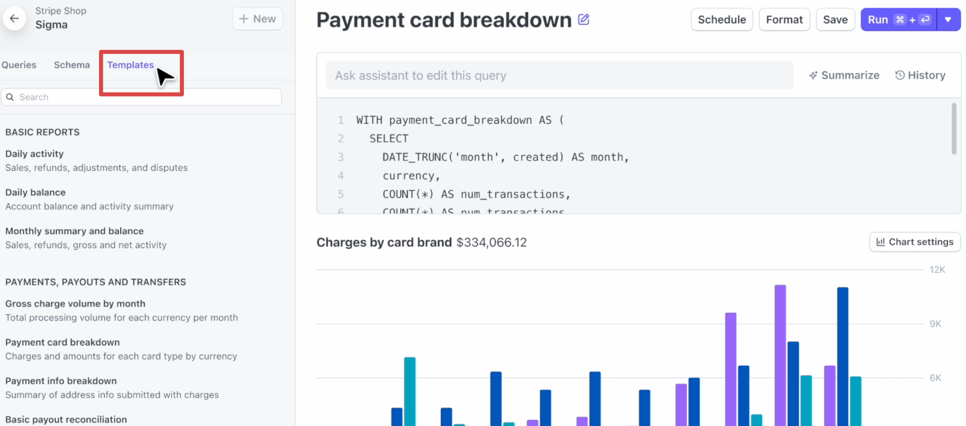The width and height of the screenshot is (966, 426).
Task: Save the current query
Action: point(835,19)
